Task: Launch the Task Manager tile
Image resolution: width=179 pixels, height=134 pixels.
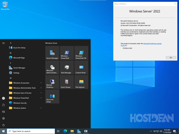Action: [x=67, y=68]
